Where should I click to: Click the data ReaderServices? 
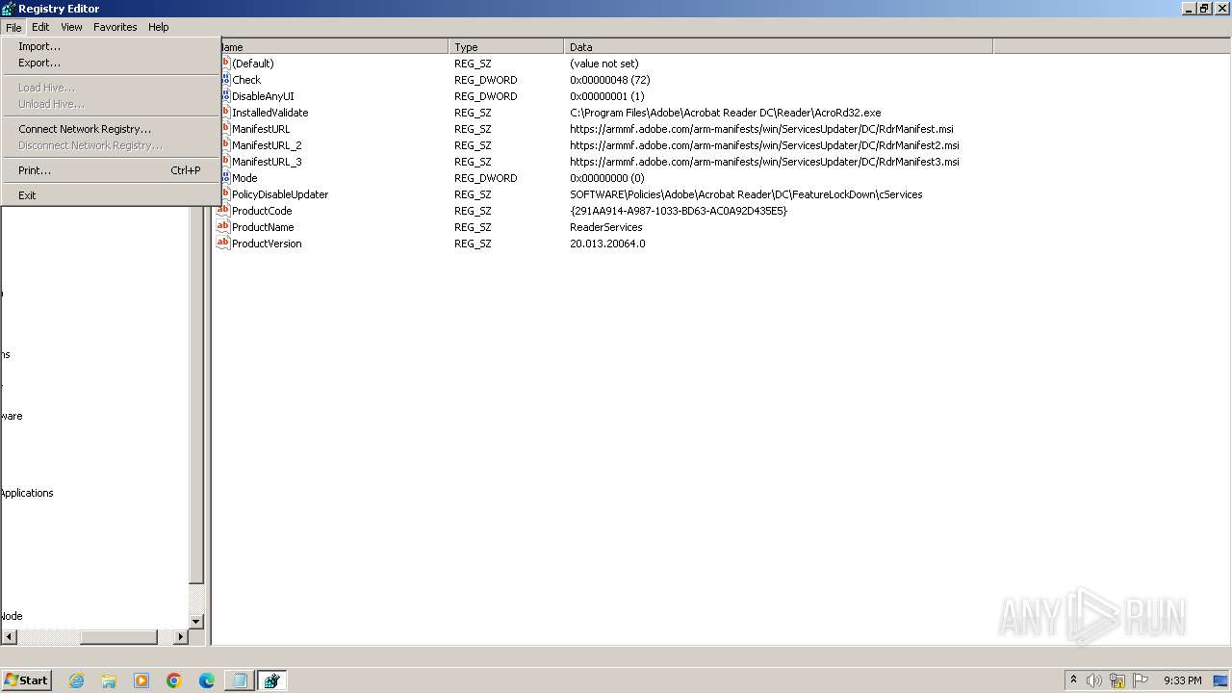(605, 227)
